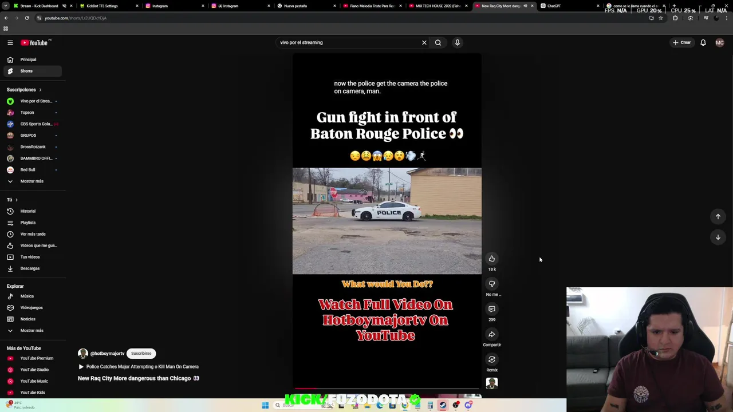The width and height of the screenshot is (733, 412).
Task: Switch to MIX TECH HOUSE 2020 tab
Action: (x=438, y=6)
